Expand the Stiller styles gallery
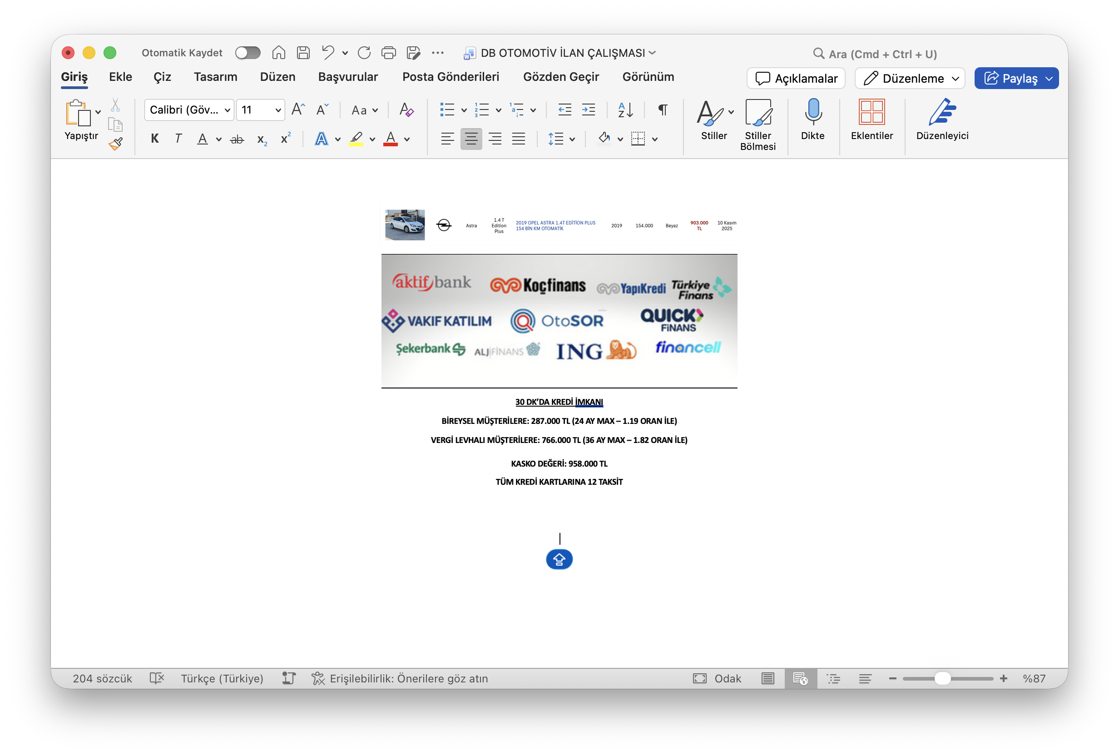 [x=731, y=112]
